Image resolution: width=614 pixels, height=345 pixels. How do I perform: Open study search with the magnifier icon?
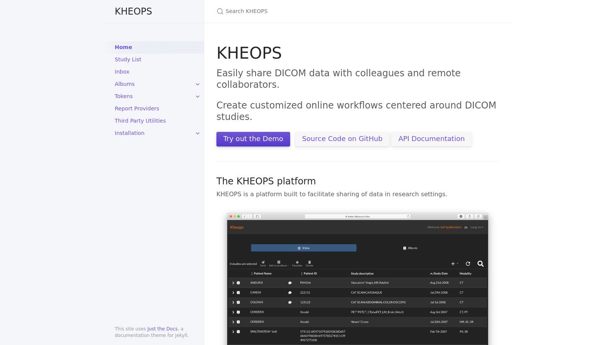(x=480, y=264)
